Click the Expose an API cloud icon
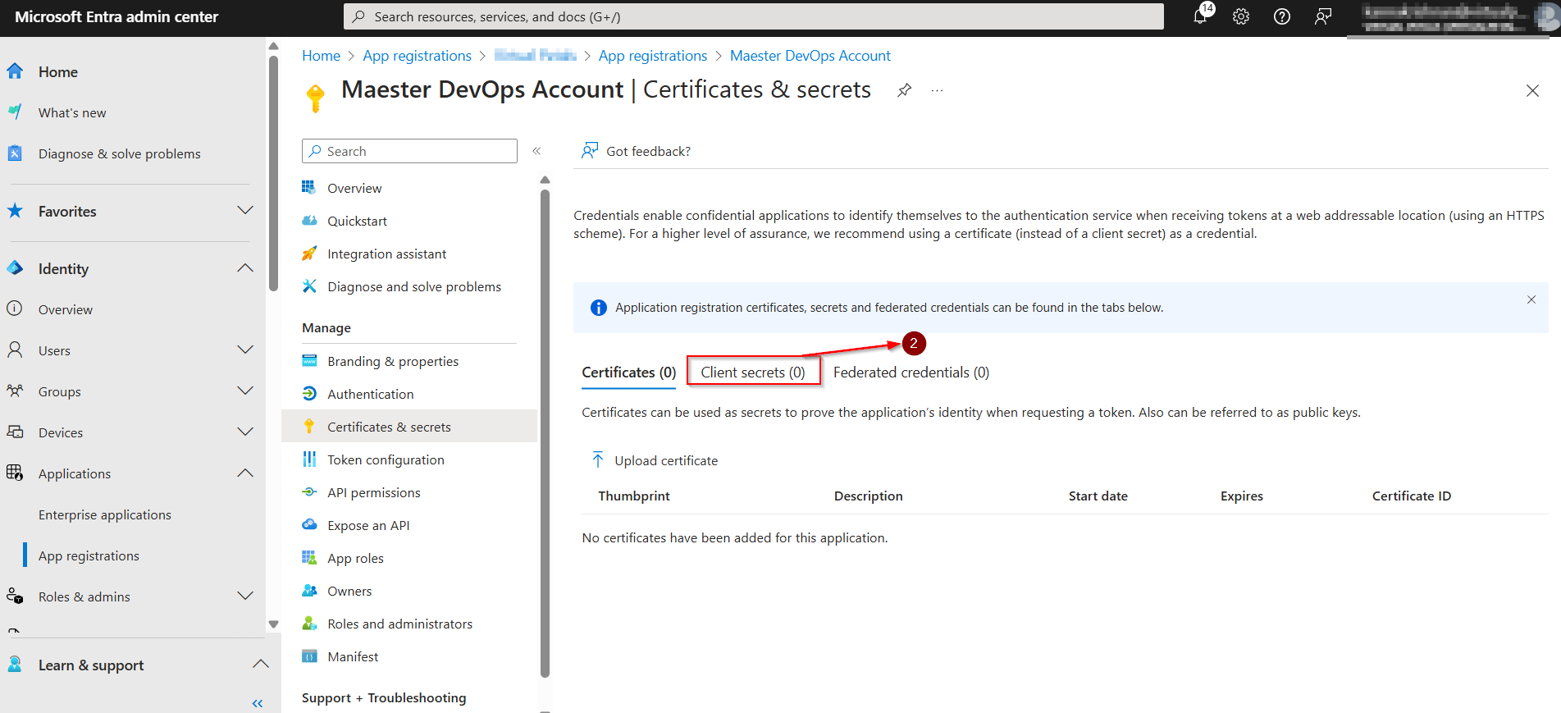The height and width of the screenshot is (713, 1561). coord(309,525)
